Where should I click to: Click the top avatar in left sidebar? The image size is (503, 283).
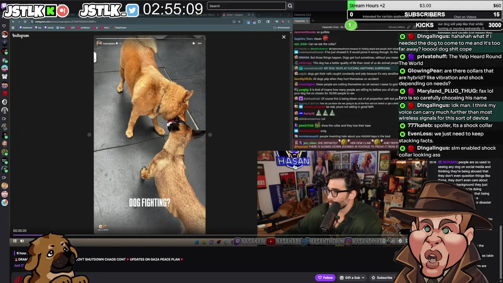click(4, 34)
